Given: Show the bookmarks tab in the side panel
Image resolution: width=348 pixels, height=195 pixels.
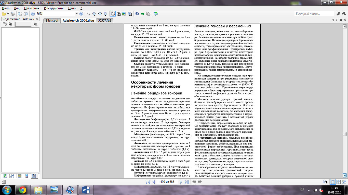Looking at the screenshot, I should [x=20, y=176].
